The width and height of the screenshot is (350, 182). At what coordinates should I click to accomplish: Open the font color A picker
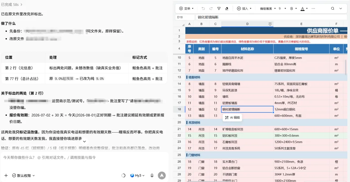coord(302,9)
